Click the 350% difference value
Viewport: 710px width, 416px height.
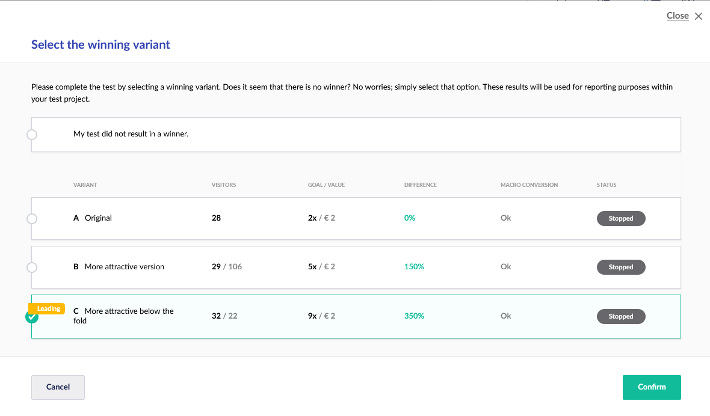tap(414, 316)
